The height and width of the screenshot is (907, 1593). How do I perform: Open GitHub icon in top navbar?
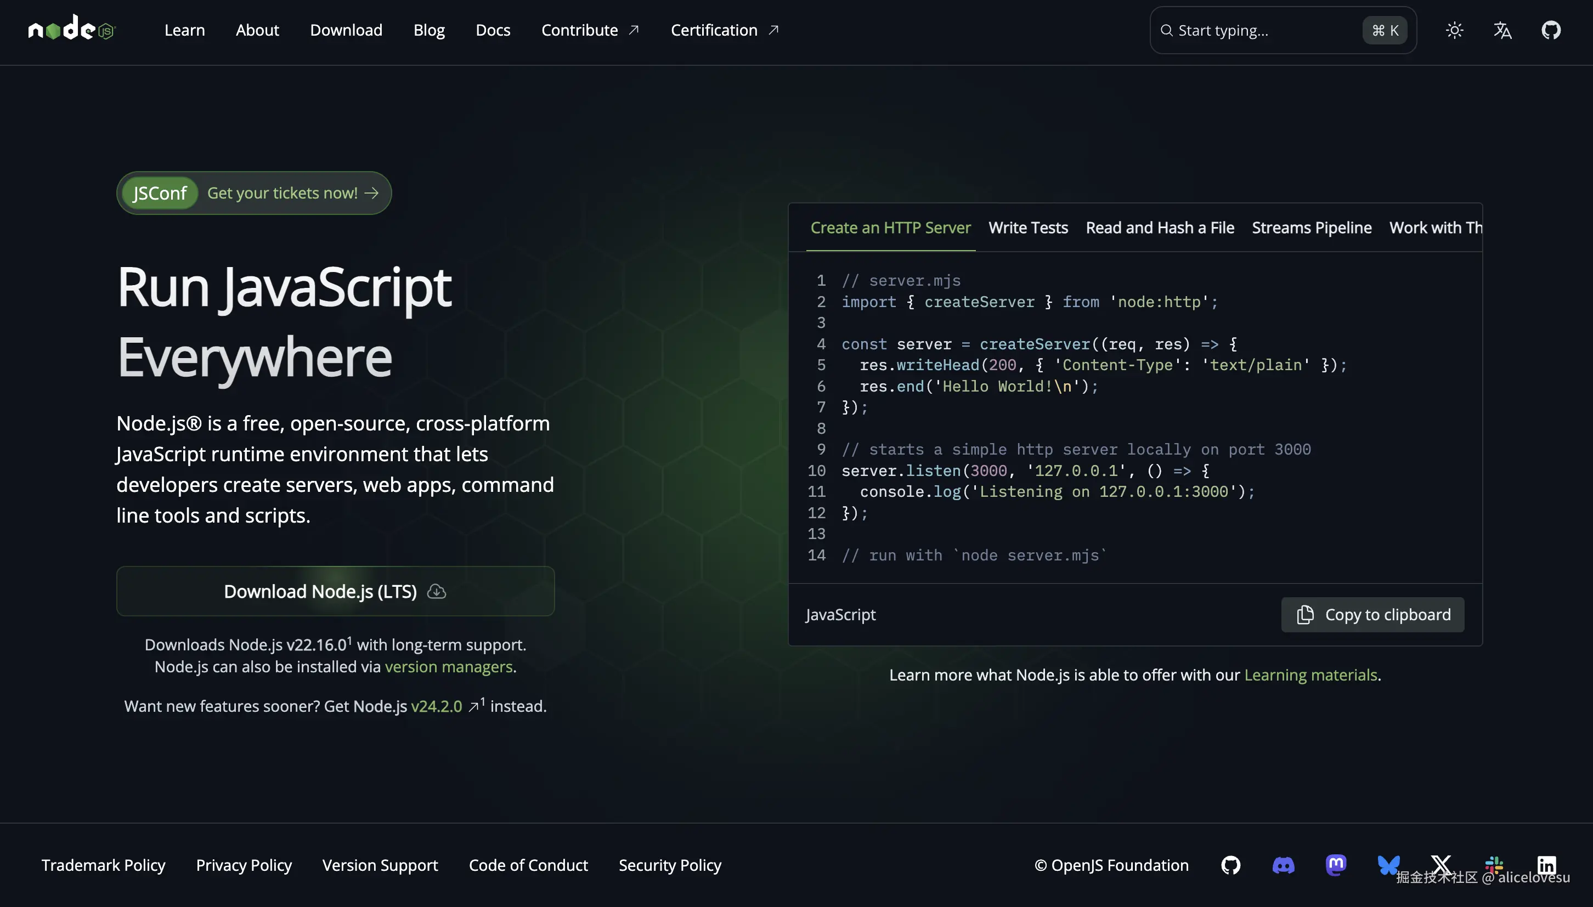[1551, 30]
